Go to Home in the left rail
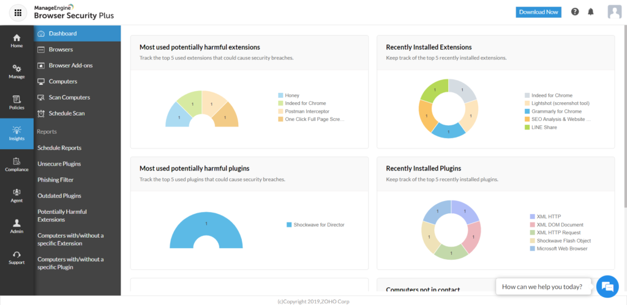The image size is (627, 305). pos(17,41)
